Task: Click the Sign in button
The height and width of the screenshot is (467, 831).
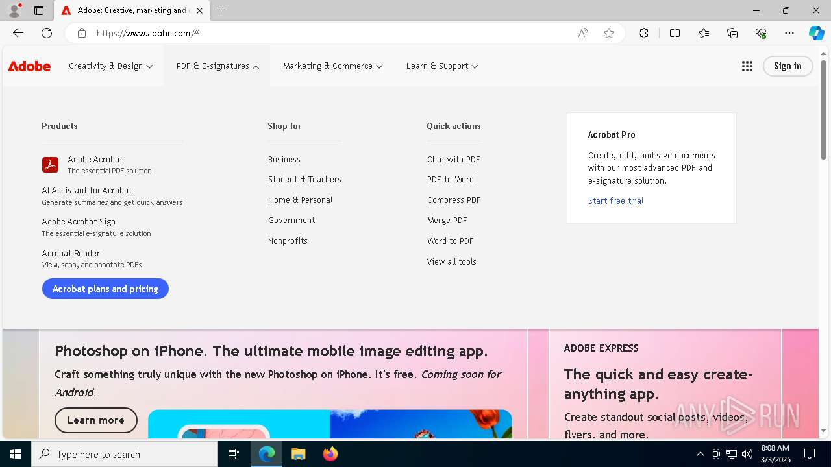Action: tap(788, 66)
